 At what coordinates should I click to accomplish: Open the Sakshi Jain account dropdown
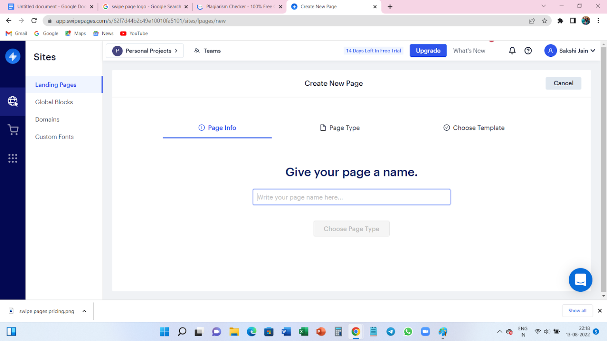(570, 51)
